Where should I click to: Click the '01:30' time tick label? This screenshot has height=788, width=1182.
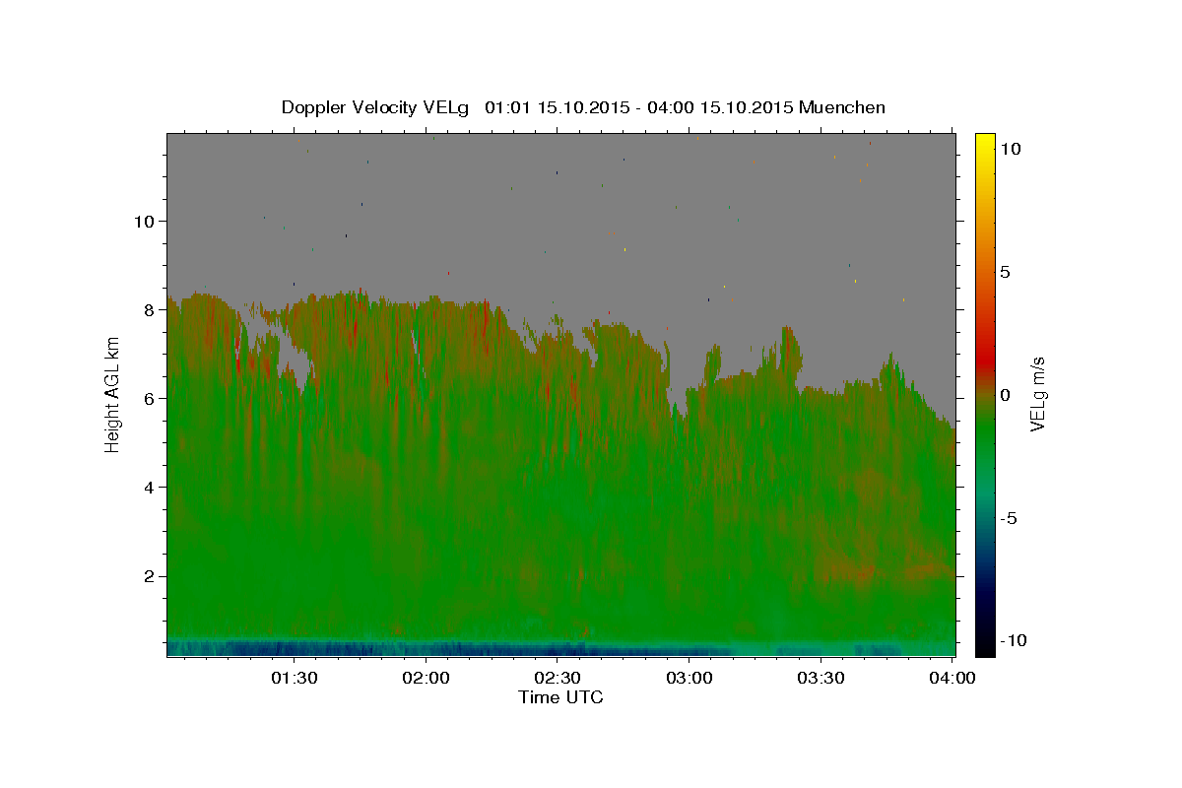pyautogui.click(x=294, y=678)
